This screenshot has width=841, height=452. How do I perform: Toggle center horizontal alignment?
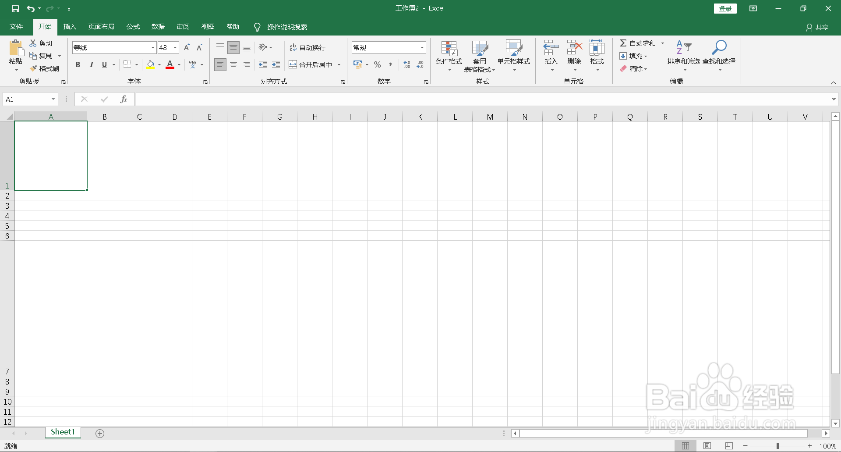[233, 64]
